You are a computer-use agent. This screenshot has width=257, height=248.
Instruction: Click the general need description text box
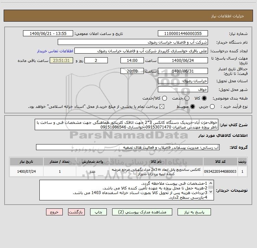pyautogui.click(x=126, y=124)
